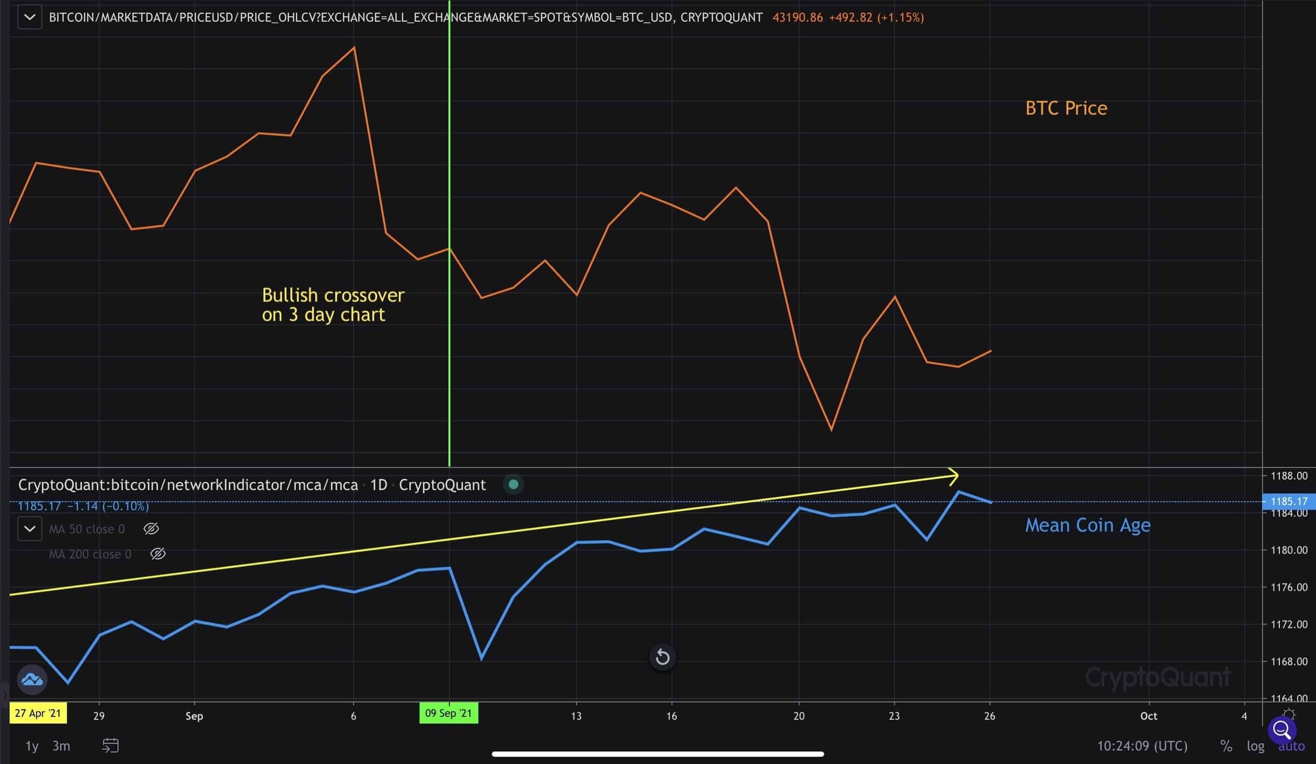Viewport: 1316px width, 764px height.
Task: Toggle visibility of MA 50 indicator
Action: (151, 529)
